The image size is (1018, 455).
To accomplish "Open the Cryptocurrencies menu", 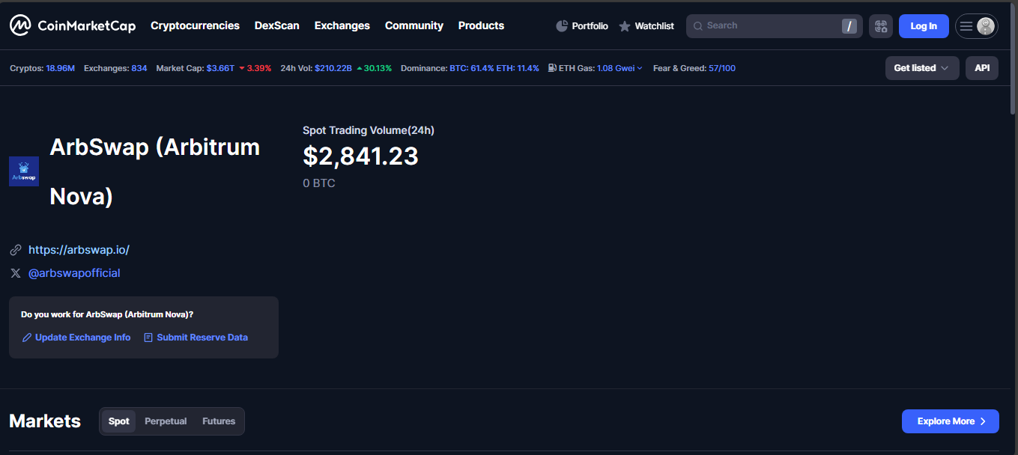I will coord(195,25).
